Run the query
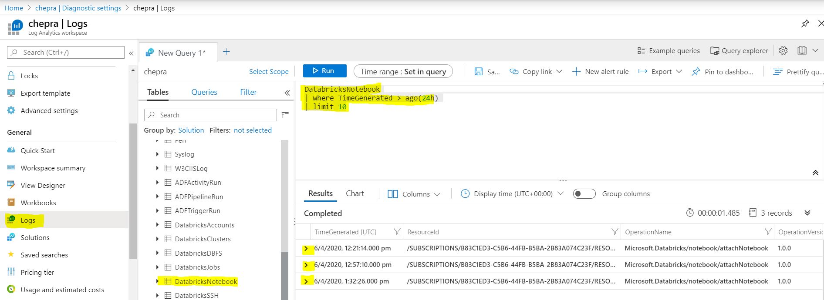The image size is (824, 300). tap(324, 71)
